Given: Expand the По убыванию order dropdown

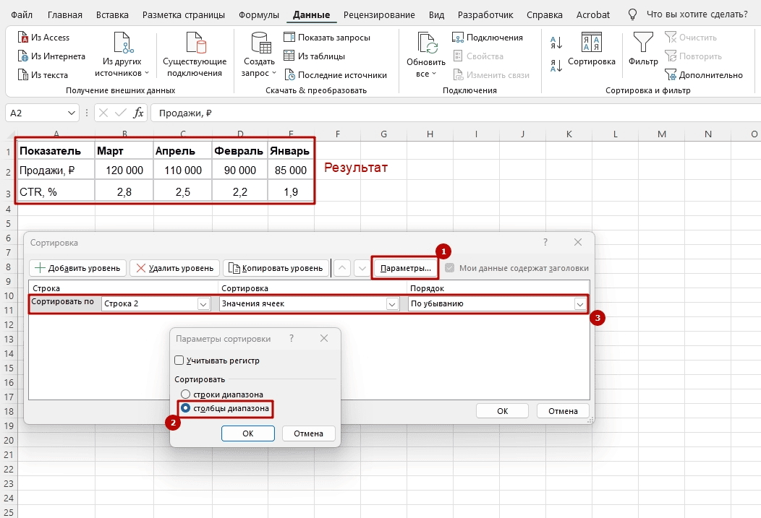Looking at the screenshot, I should (x=579, y=304).
